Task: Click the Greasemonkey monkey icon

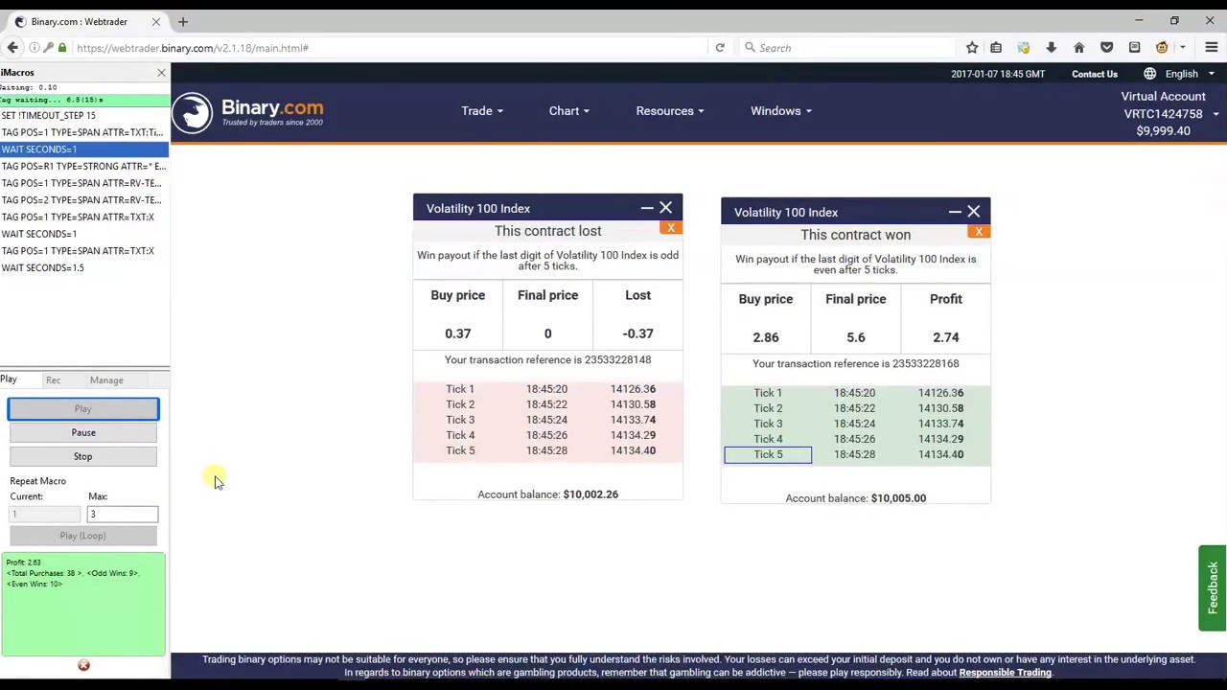Action: (x=1162, y=48)
